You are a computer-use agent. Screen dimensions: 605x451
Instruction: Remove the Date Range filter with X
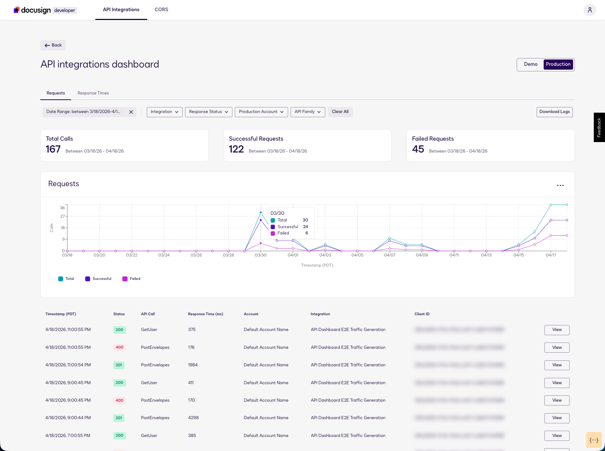tap(131, 112)
